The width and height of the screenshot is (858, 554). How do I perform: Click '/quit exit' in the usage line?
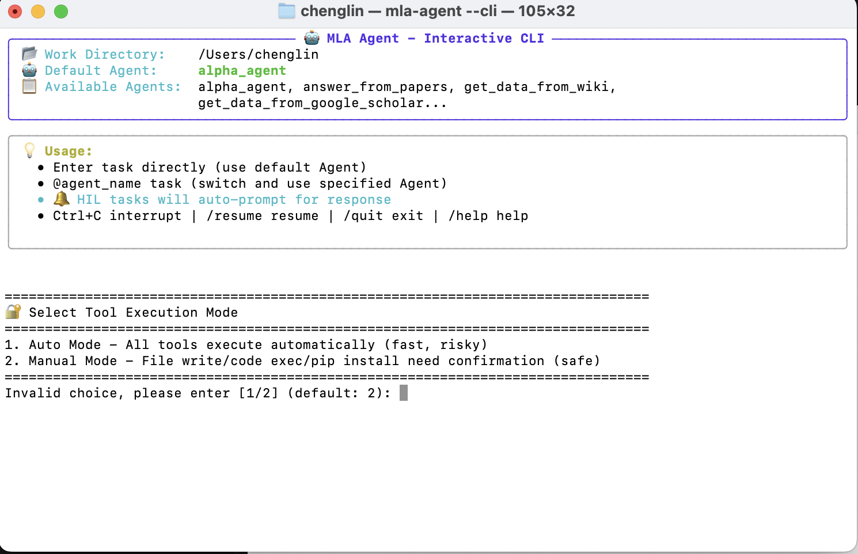point(384,215)
